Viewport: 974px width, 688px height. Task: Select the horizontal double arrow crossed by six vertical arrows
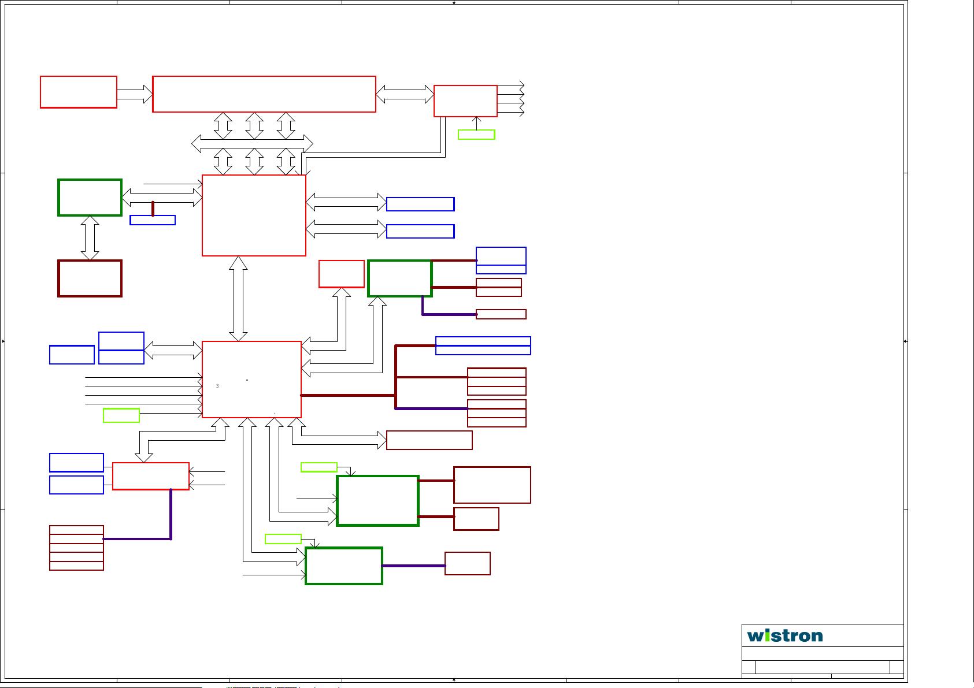(x=252, y=143)
